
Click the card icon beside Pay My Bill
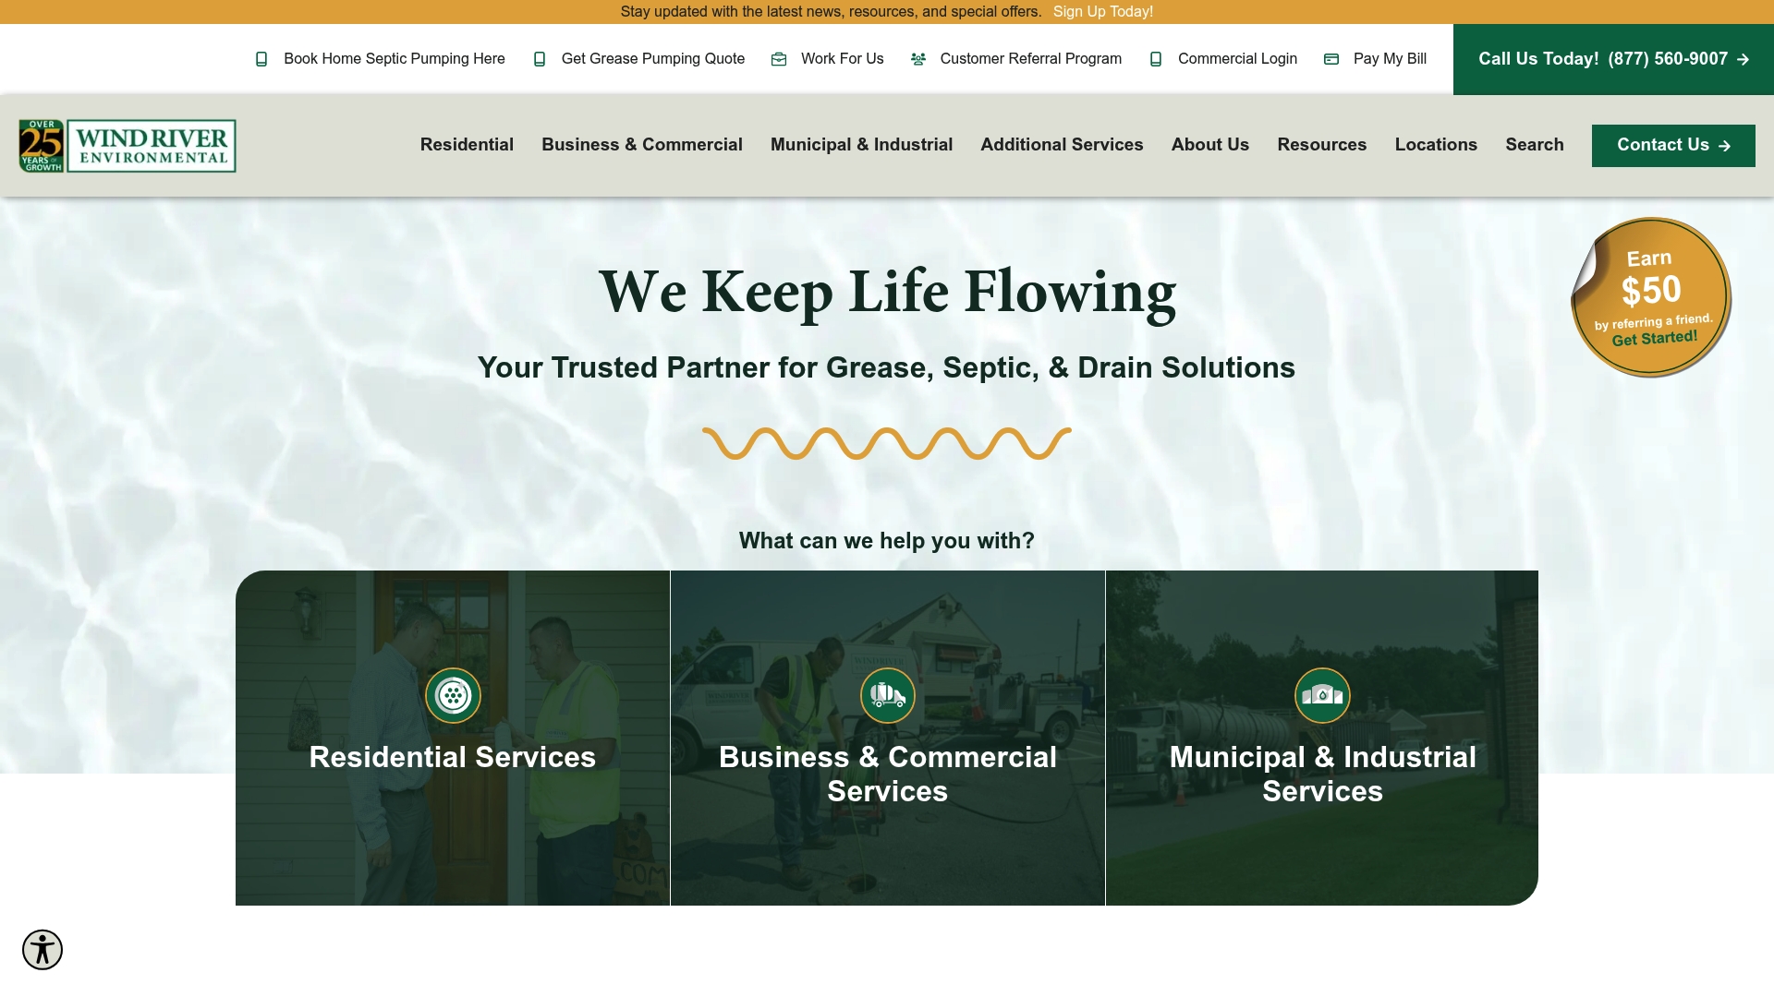[x=1331, y=59]
